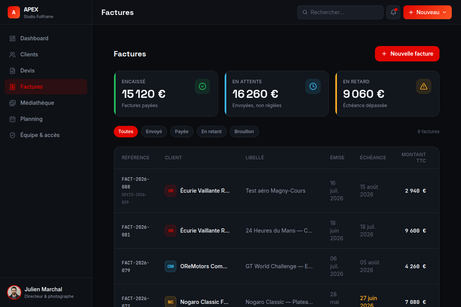Screen dimensions: 461x307
Task: Open the notifications bell
Action: point(393,12)
